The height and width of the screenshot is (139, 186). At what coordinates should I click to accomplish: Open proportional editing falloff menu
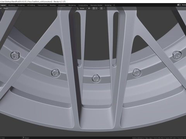pos(105,8)
